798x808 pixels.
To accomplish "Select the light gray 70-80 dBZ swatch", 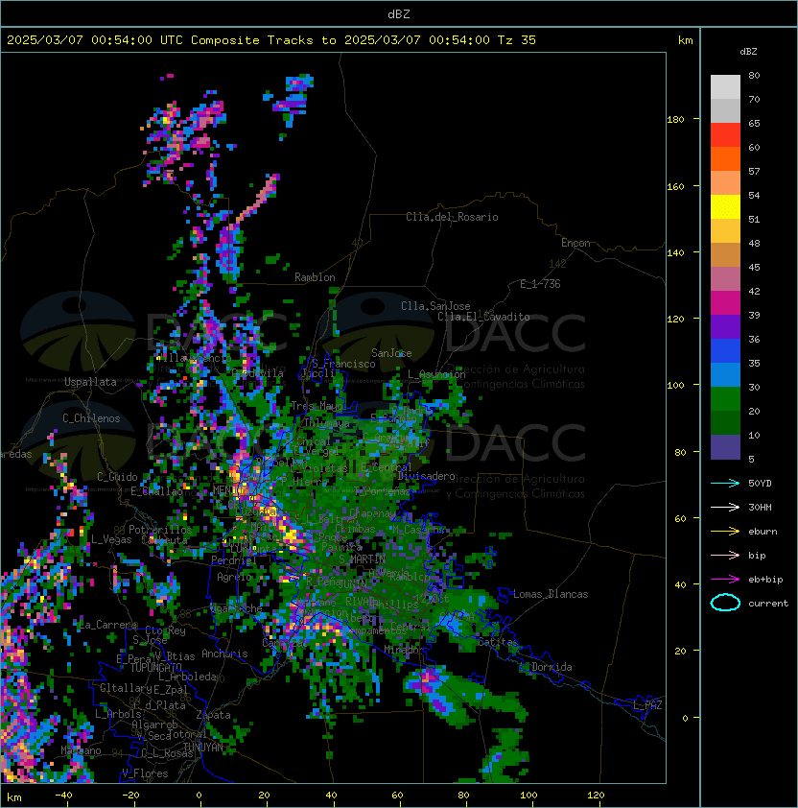I will pos(725,87).
